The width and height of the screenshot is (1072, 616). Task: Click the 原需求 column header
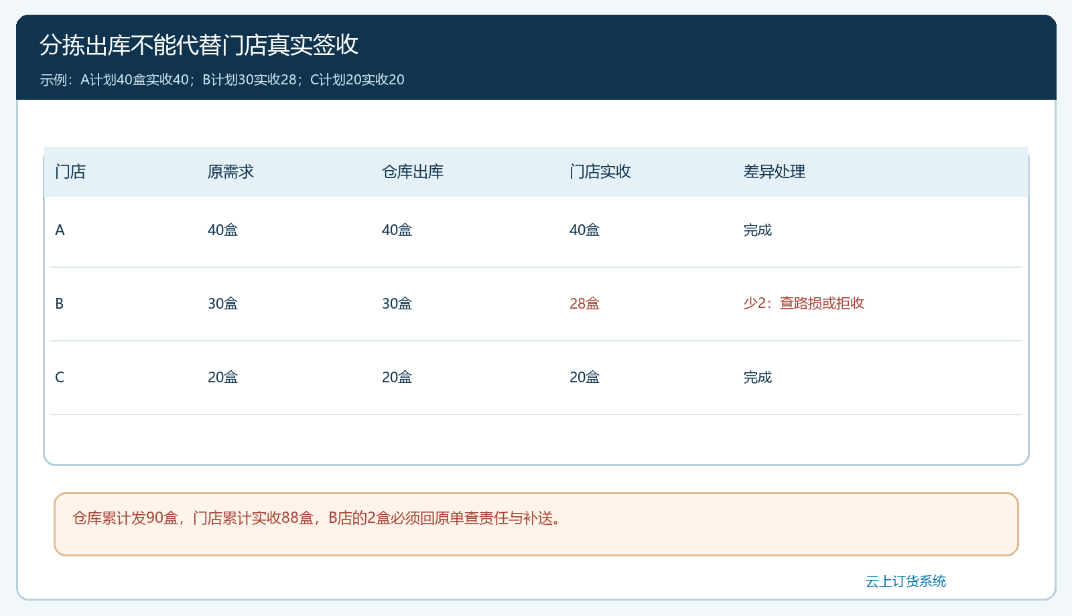pos(230,172)
